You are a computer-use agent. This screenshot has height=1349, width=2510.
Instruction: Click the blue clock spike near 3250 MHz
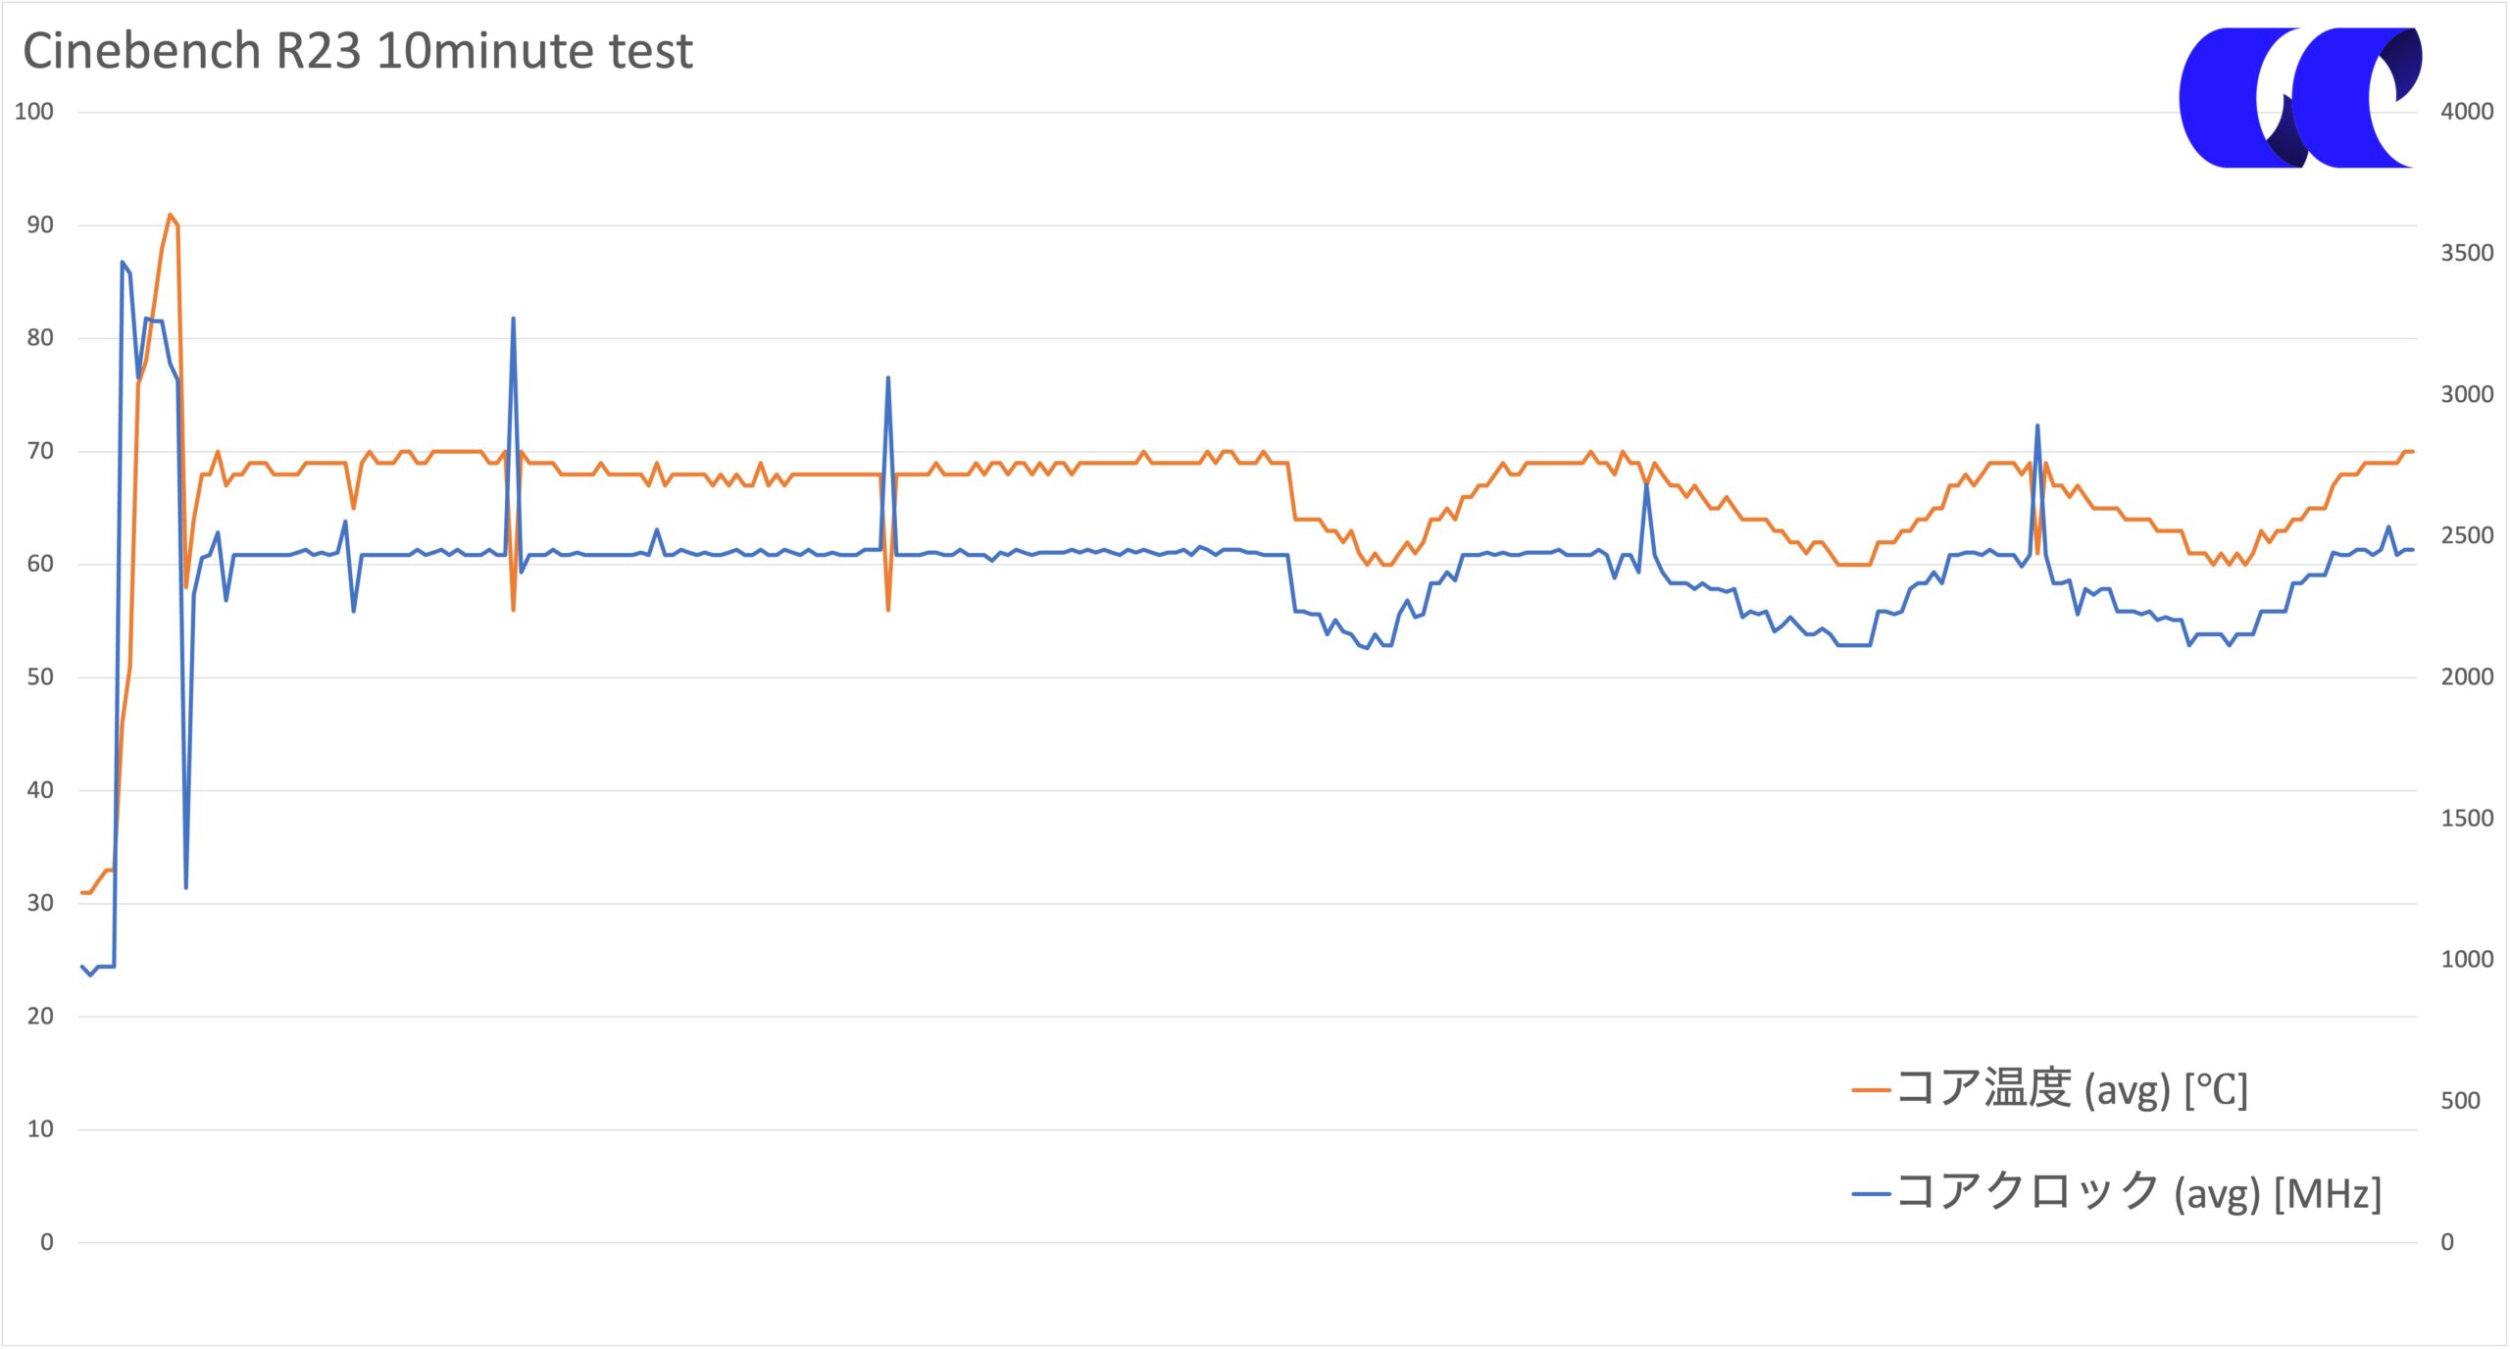[x=514, y=319]
